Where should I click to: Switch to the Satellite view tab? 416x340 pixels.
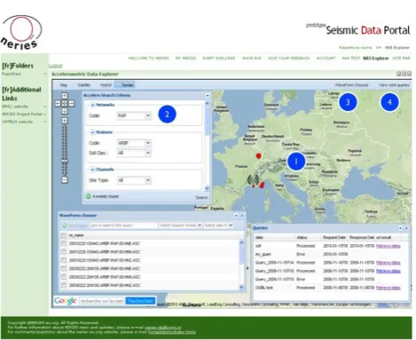pos(83,85)
